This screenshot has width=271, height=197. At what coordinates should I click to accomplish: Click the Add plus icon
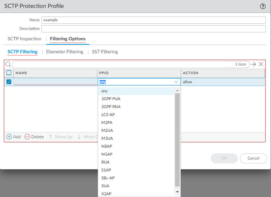pos(9,137)
